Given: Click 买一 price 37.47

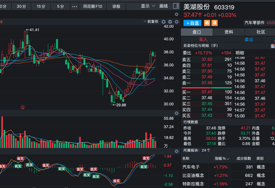Looking at the screenshot, I should [207, 92].
